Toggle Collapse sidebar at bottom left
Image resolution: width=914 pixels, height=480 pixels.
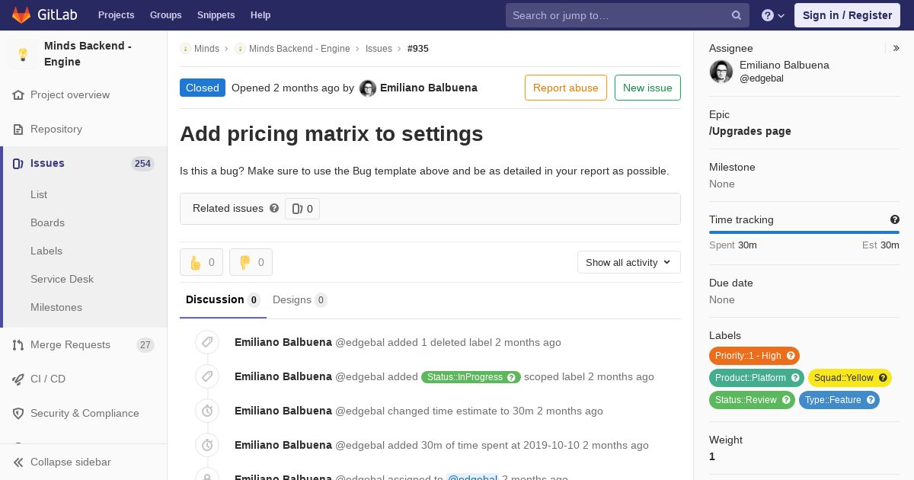click(70, 462)
